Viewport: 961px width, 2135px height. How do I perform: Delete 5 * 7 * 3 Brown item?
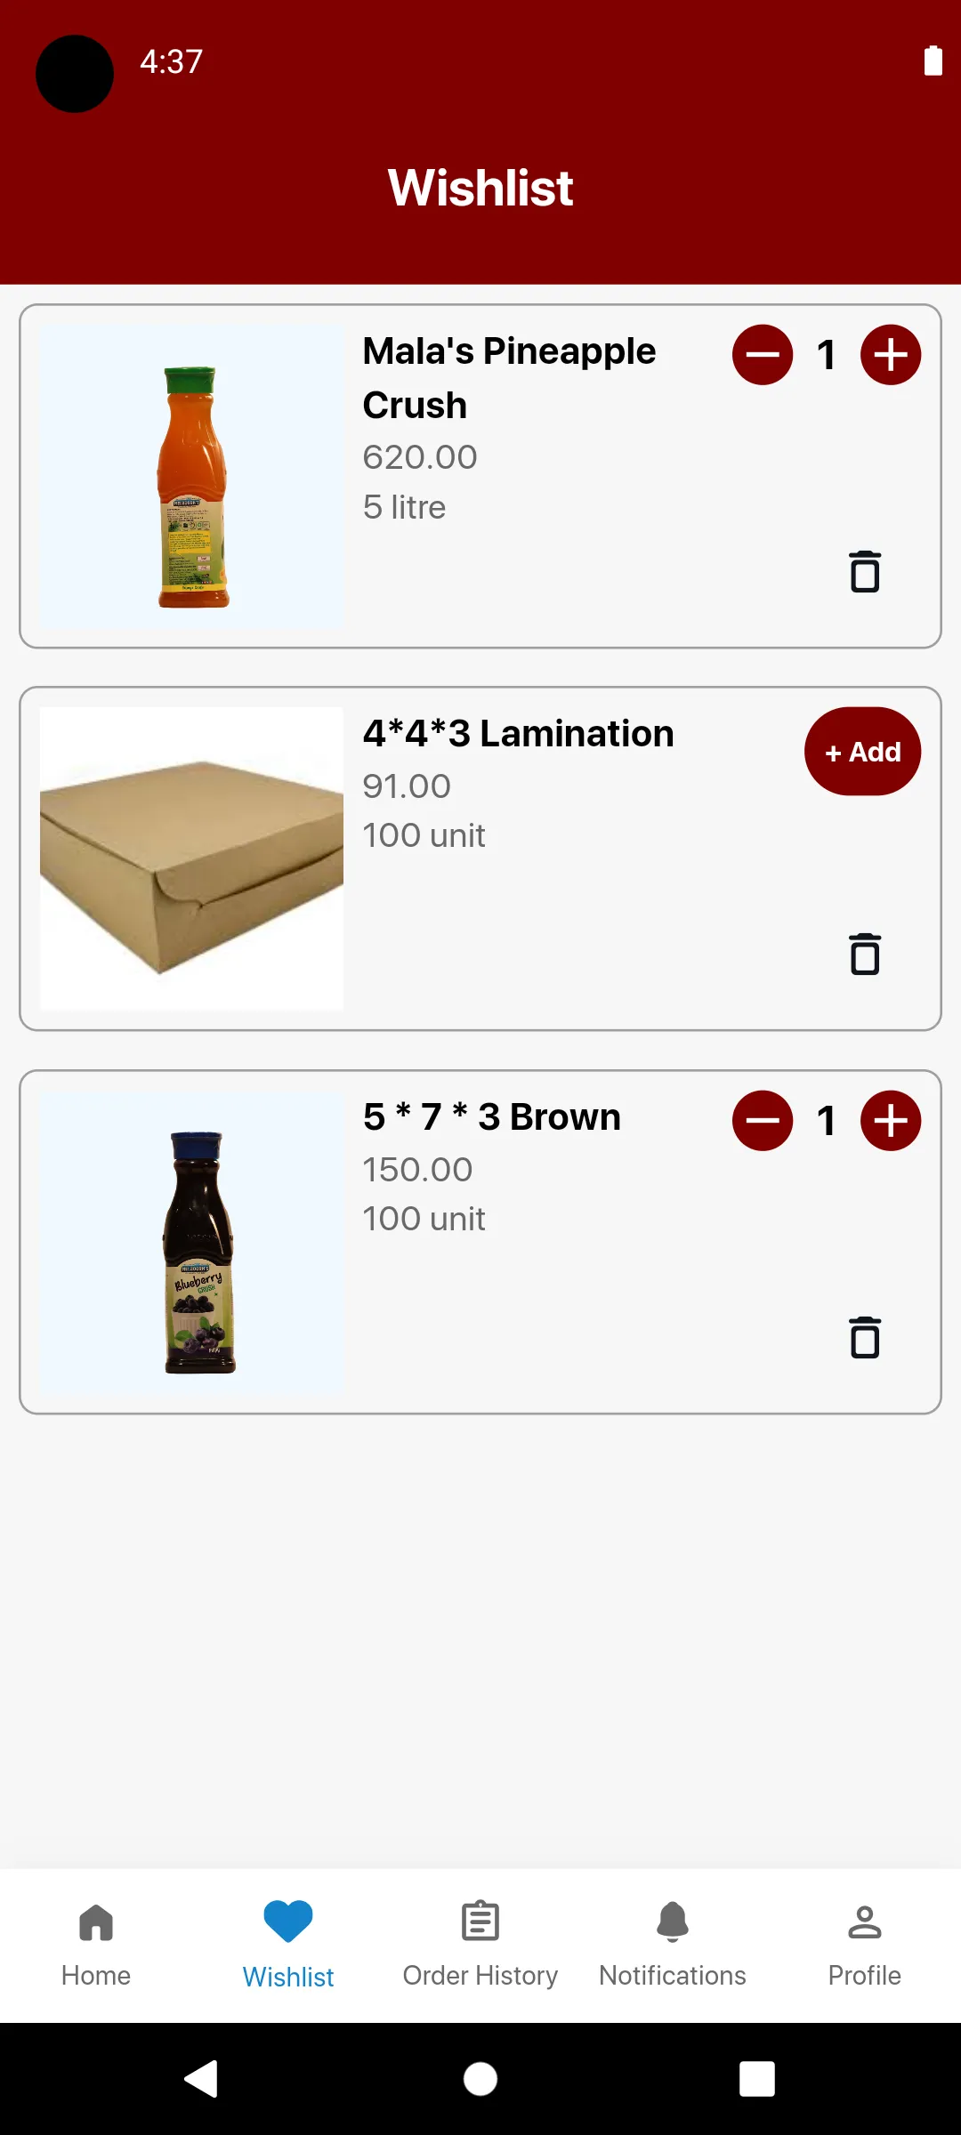(x=865, y=1338)
